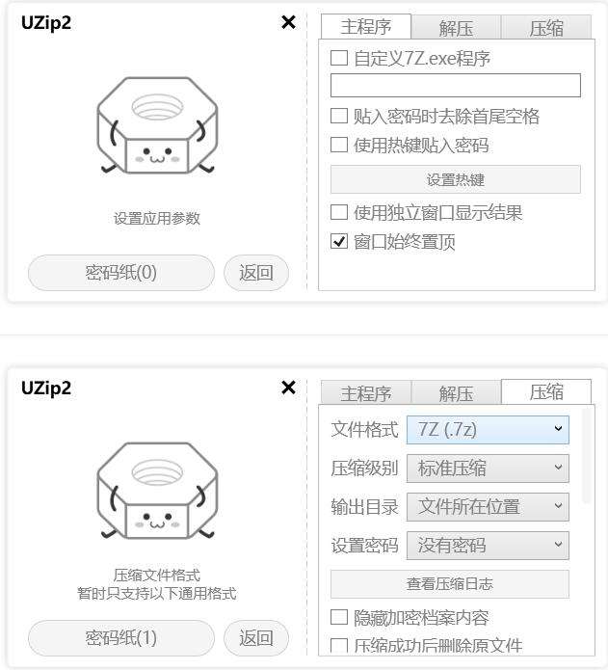Click the custom 7Z.exe path field
This screenshot has height=670, width=608.
[x=456, y=86]
